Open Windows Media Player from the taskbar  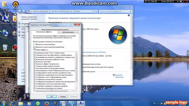tap(29, 104)
